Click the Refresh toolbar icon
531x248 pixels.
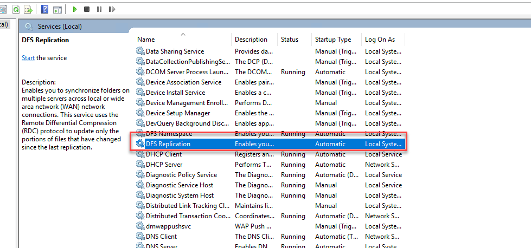click(x=16, y=9)
